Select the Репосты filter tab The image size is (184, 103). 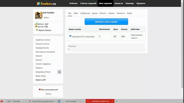pos(103,13)
